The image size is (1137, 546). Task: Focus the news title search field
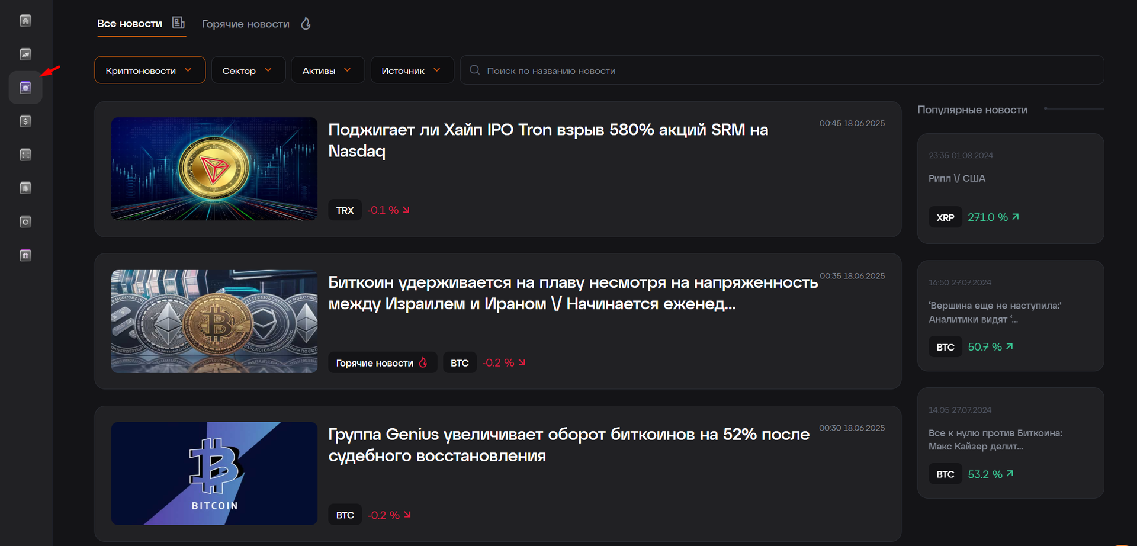pos(782,70)
